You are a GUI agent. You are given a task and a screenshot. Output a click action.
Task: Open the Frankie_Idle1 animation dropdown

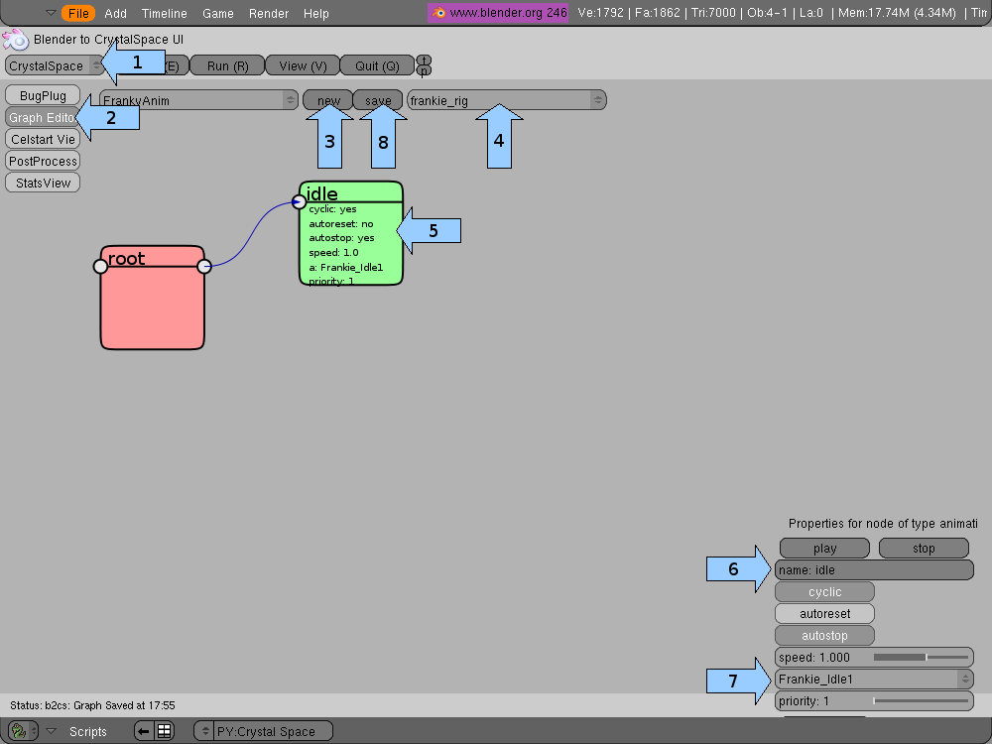pos(873,680)
